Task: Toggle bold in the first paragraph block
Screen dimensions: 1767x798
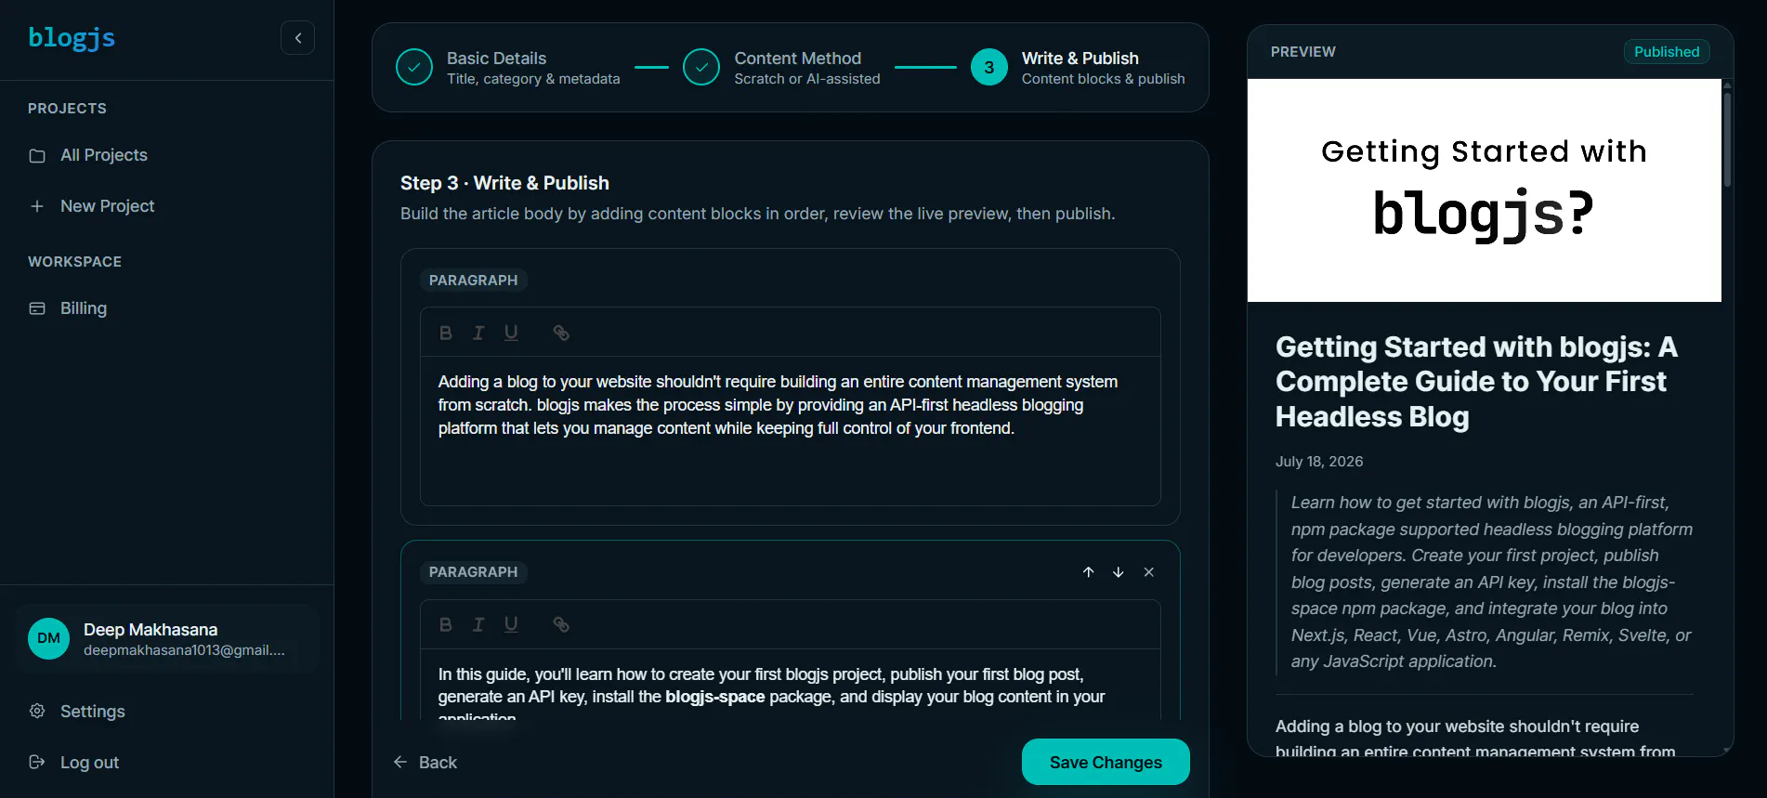Action: (x=446, y=333)
